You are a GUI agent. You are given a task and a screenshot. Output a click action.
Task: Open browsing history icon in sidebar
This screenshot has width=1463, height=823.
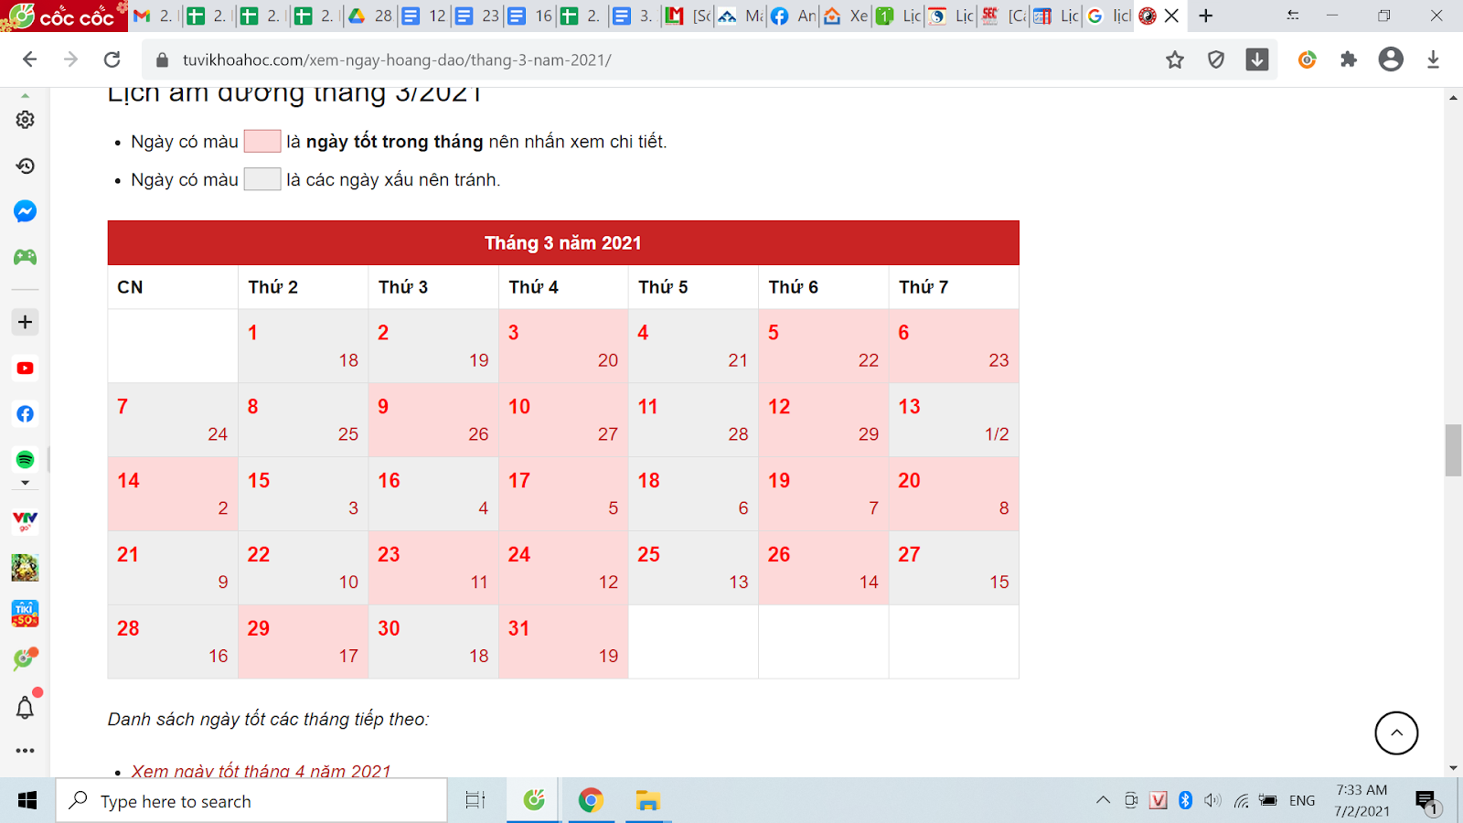(25, 166)
